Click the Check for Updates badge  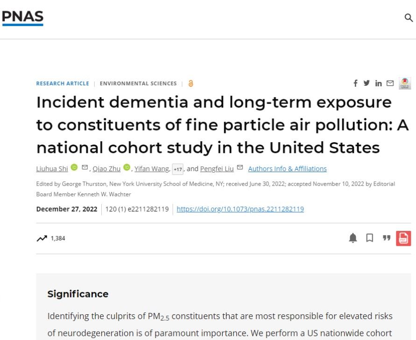pyautogui.click(x=404, y=83)
